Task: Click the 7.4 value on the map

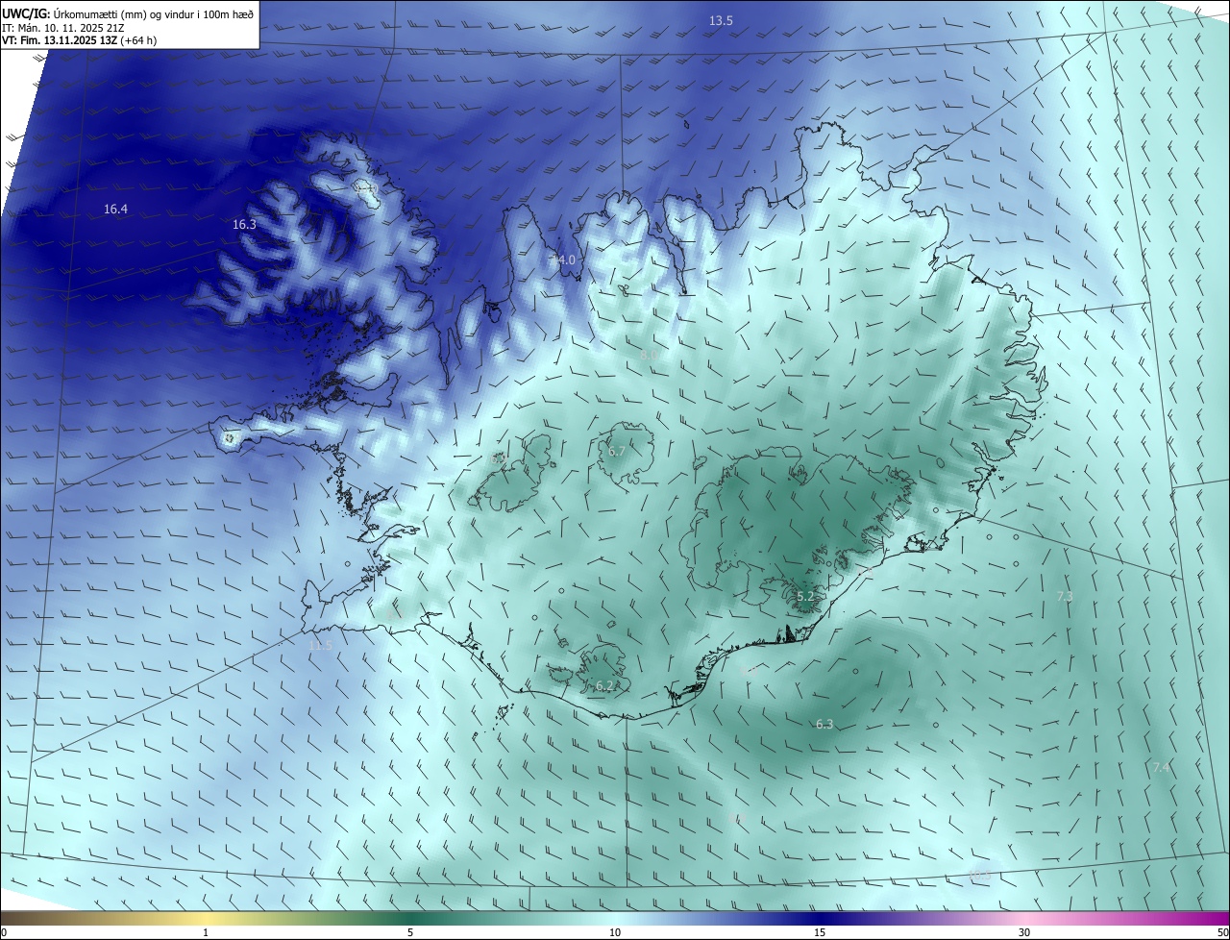Action: pyautogui.click(x=1161, y=767)
